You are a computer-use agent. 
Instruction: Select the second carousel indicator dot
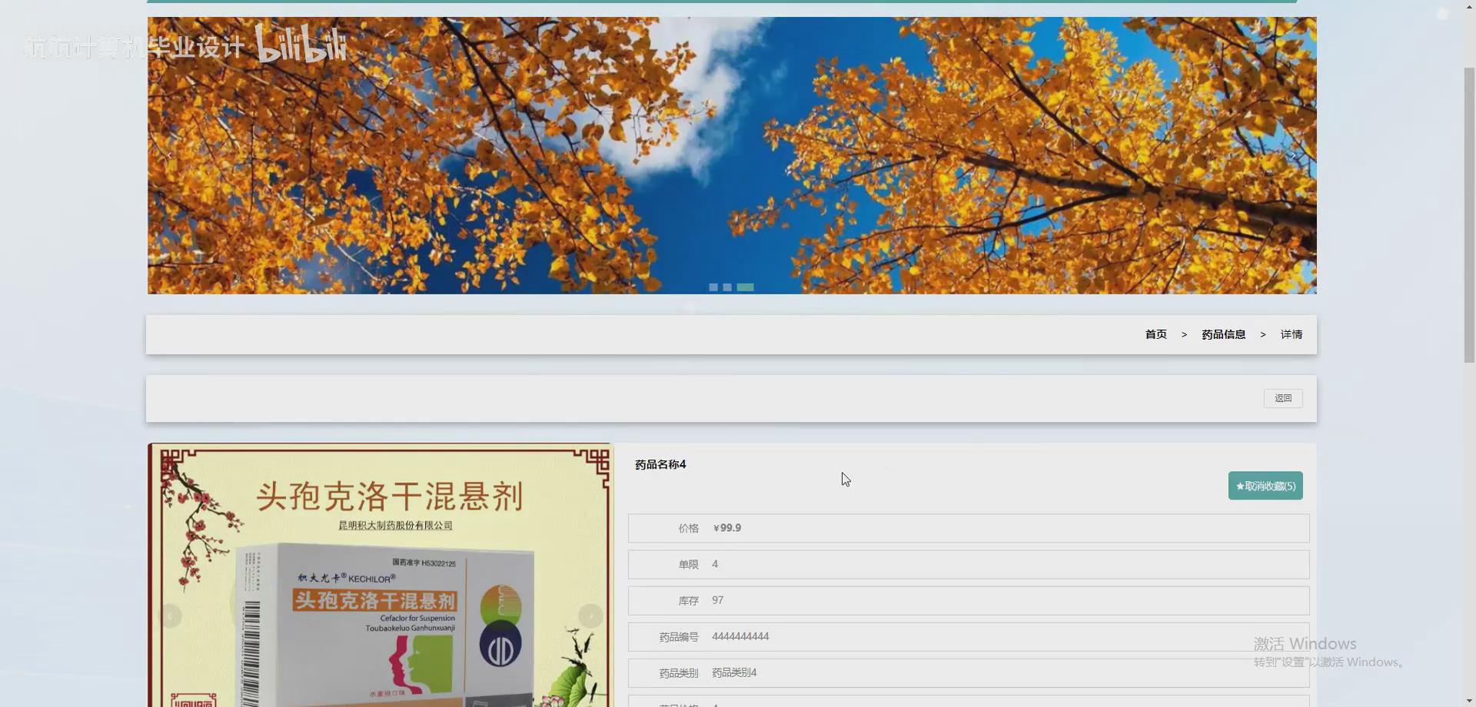[x=727, y=287]
